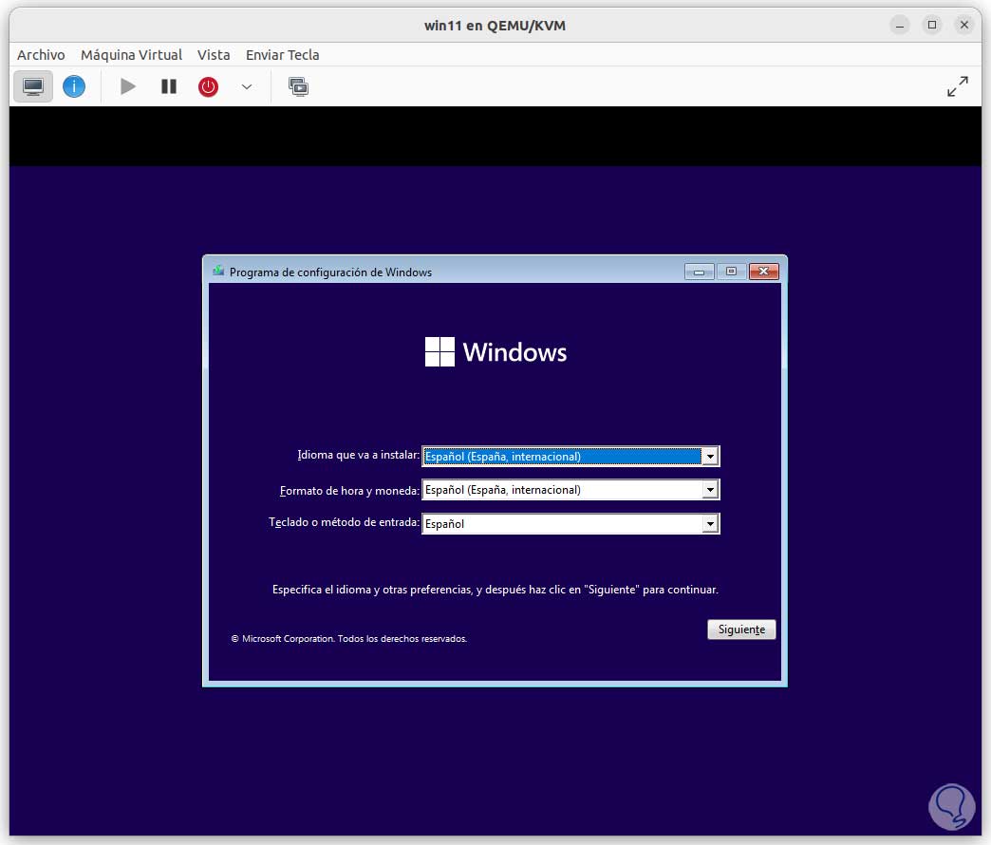Screen dimensions: 991x845
Task: Maximize the Windows setup dialog
Action: [731, 272]
